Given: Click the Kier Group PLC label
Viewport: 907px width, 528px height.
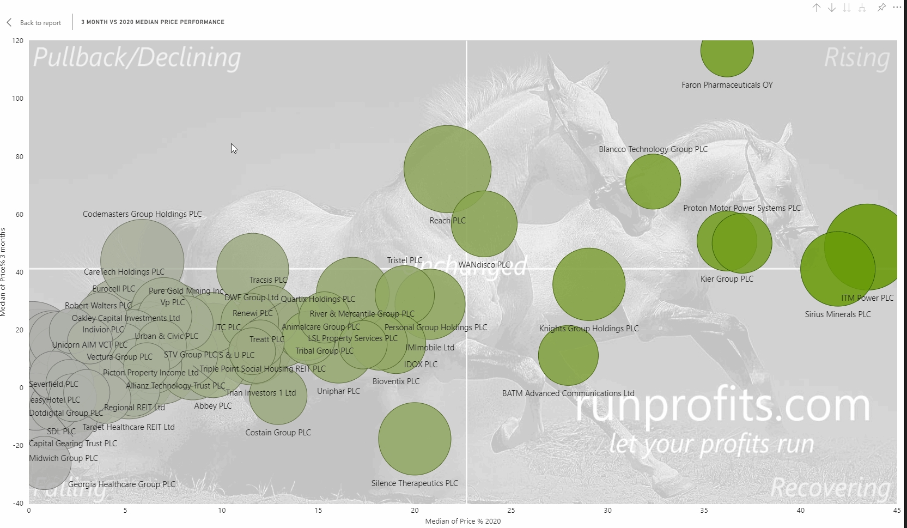Looking at the screenshot, I should click(x=727, y=279).
